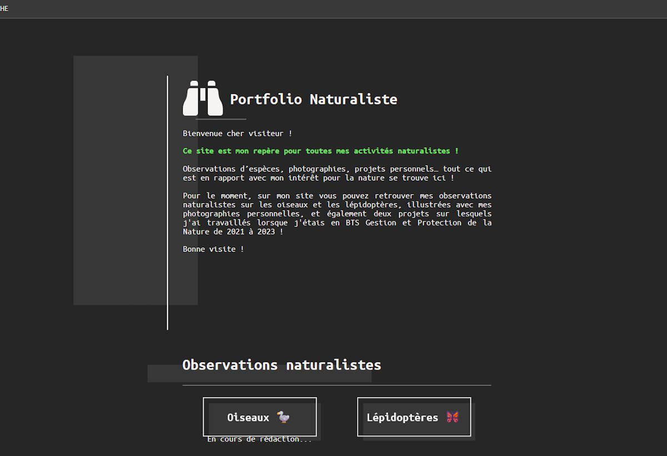Viewport: 667px width, 456px height.
Task: Select the green highlighted tagline text
Action: pyautogui.click(x=320, y=151)
